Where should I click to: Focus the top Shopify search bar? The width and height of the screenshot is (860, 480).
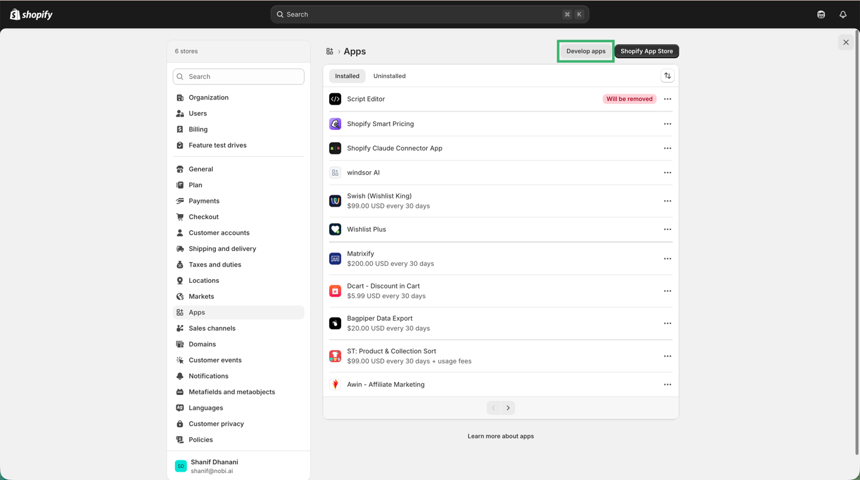pyautogui.click(x=430, y=14)
